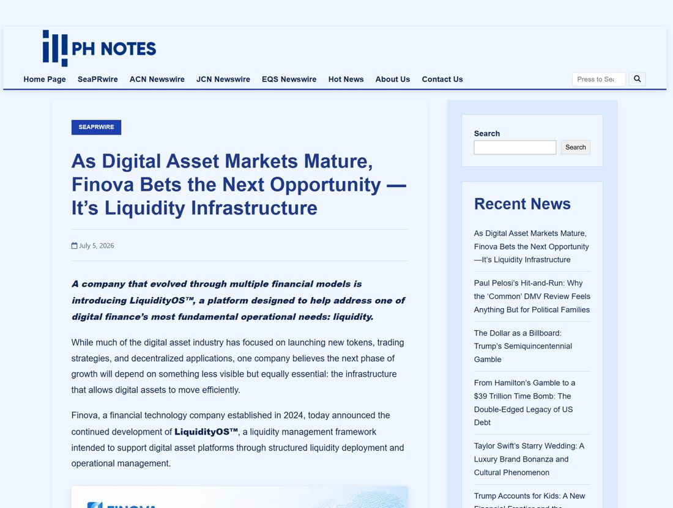Open recent news 'As Digital Asset Markets Mature'
Viewport: 673px width, 508px height.
pyautogui.click(x=531, y=246)
